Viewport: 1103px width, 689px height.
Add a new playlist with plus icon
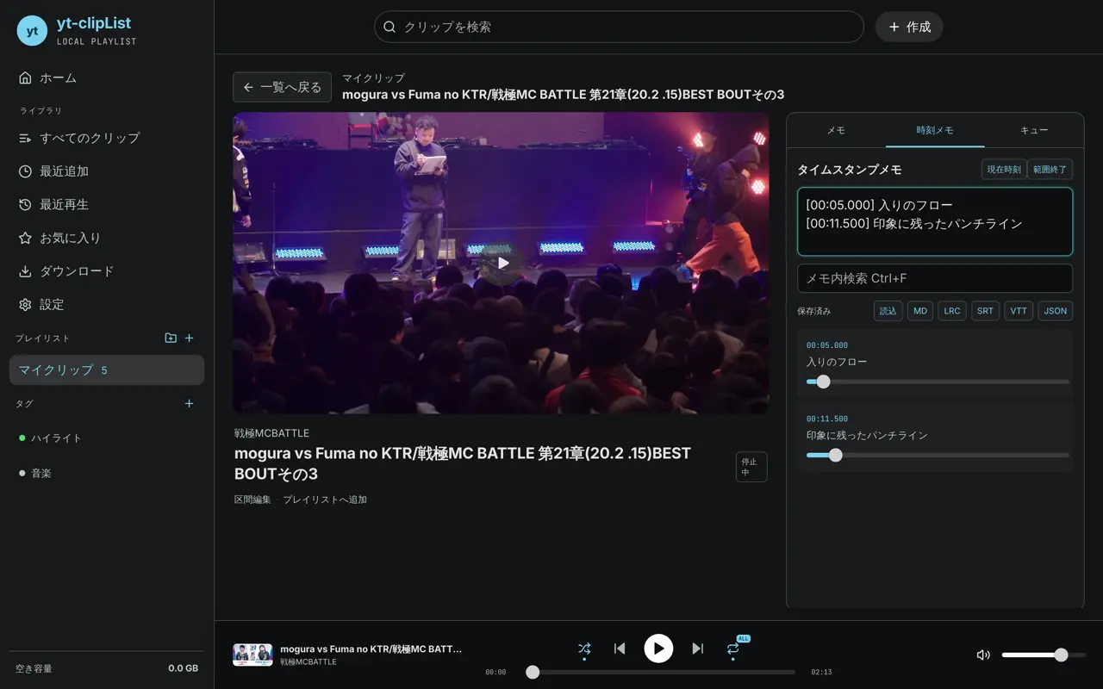(190, 338)
